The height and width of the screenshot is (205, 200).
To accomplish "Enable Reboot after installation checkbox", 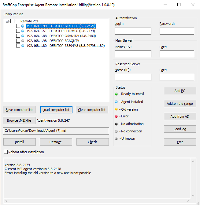I will tap(6, 152).
